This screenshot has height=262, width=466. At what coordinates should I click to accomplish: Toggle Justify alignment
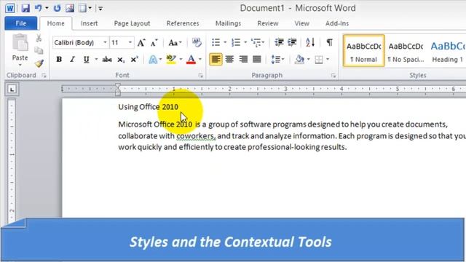pyautogui.click(x=257, y=60)
